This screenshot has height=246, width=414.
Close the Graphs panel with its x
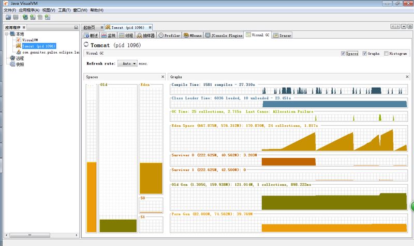coord(407,77)
